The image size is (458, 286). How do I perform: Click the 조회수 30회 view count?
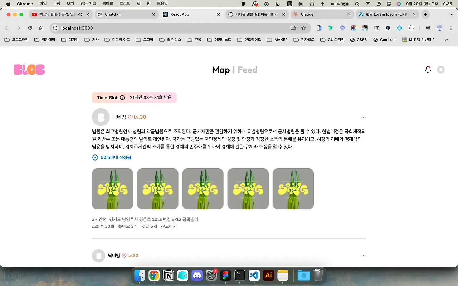click(x=103, y=226)
